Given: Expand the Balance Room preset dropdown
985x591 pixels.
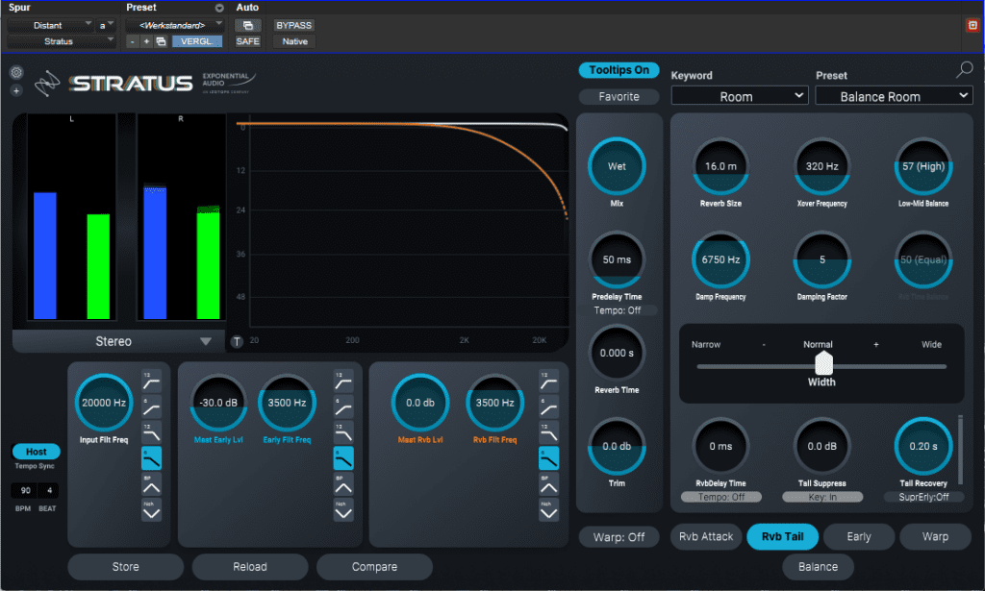Looking at the screenshot, I should 893,96.
